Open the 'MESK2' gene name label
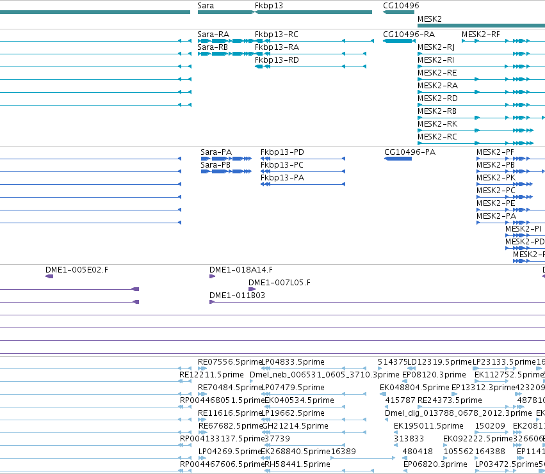 [430, 19]
